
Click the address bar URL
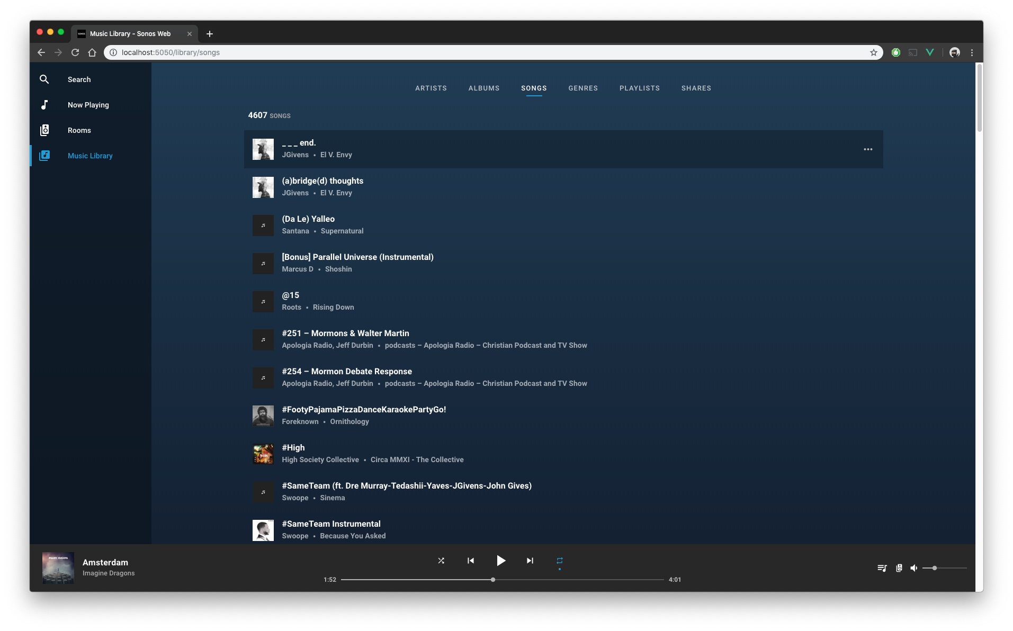click(171, 52)
